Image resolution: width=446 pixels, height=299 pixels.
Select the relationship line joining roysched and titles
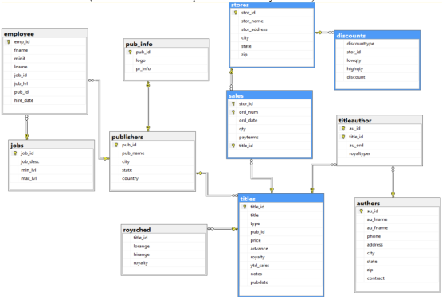[x=223, y=229]
